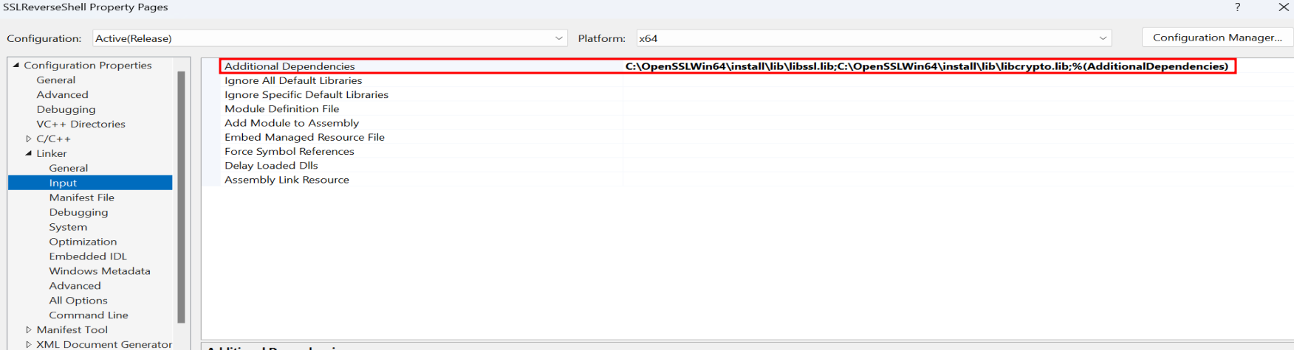Click the Module Definition File property
This screenshot has height=350, width=1294.
pos(282,108)
